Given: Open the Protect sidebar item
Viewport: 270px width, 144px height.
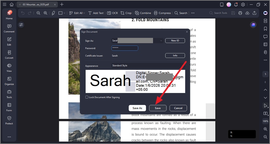Looking at the screenshot, I should [x=9, y=120].
